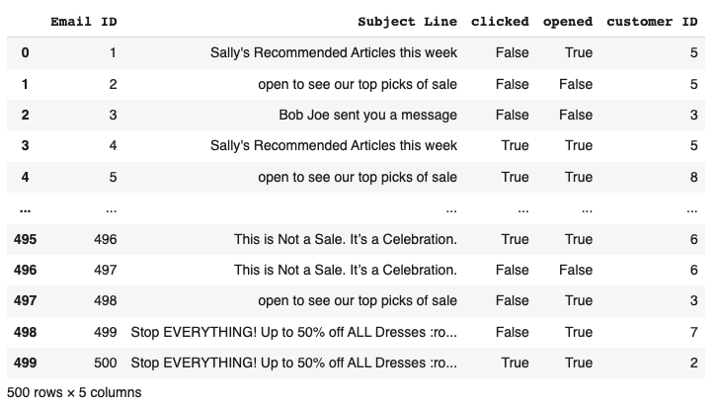Viewport: 718px width, 404px height.
Task: Click subject text in row 497
Action: pyautogui.click(x=358, y=300)
